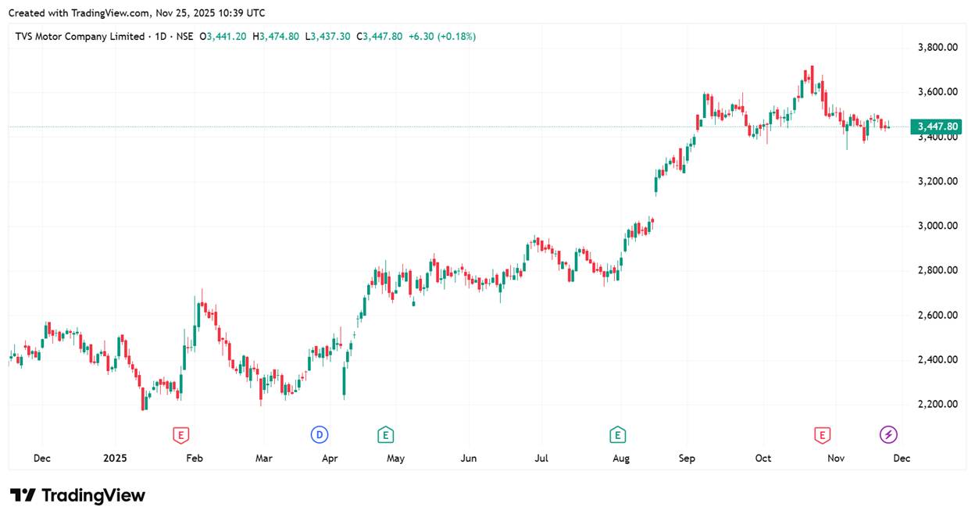Click the 3,800.00 price axis label
The height and width of the screenshot is (521, 975).
pyautogui.click(x=937, y=47)
